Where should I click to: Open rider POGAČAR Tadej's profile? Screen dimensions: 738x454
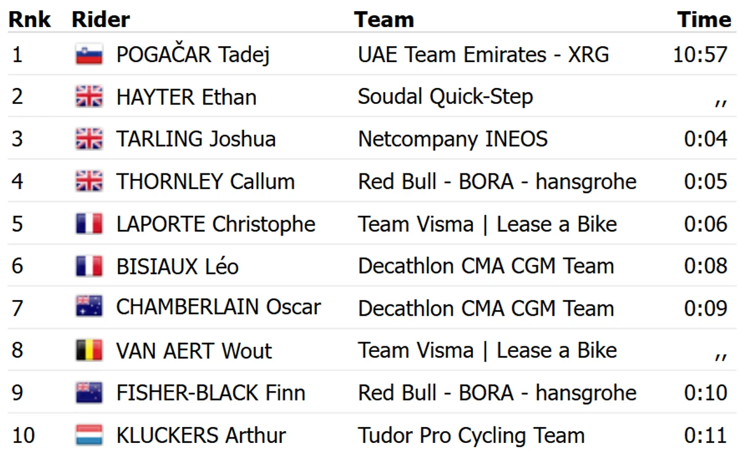(x=193, y=55)
